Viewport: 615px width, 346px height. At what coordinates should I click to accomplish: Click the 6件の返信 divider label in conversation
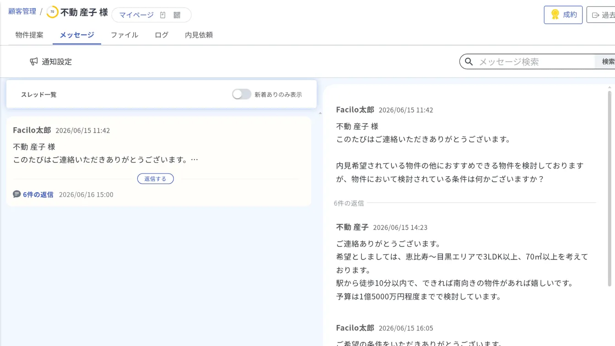349,203
